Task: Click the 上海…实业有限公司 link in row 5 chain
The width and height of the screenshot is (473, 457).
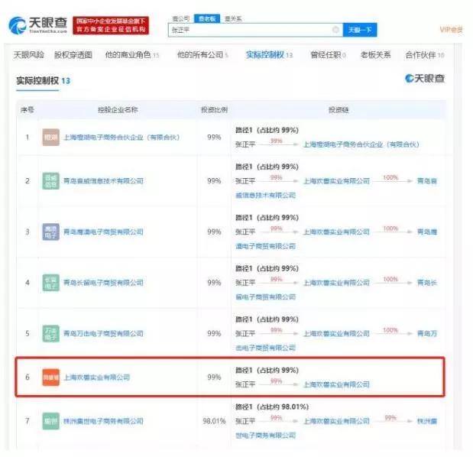Action: coord(337,333)
